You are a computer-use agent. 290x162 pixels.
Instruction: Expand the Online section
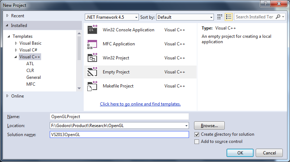8,96
